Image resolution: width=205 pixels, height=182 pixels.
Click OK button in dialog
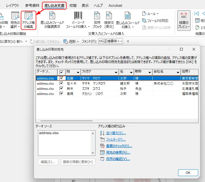point(188,173)
